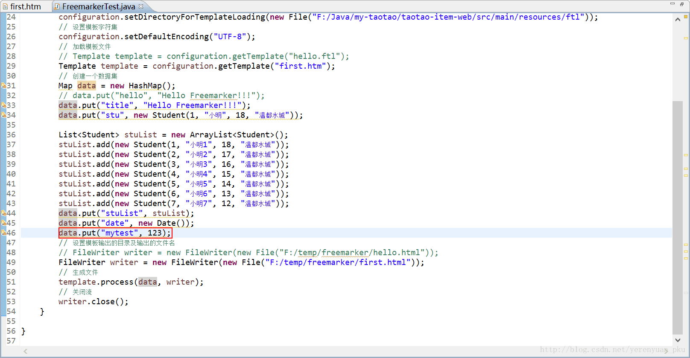Click the FileWriter line with first.html path
This screenshot has height=358, width=690.
point(242,262)
